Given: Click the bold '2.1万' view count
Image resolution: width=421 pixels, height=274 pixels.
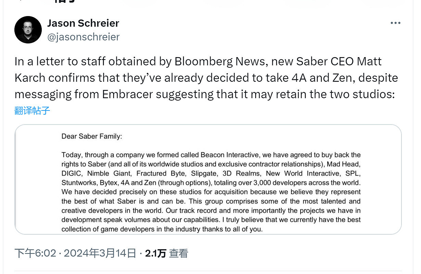Looking at the screenshot, I should 155,253.
